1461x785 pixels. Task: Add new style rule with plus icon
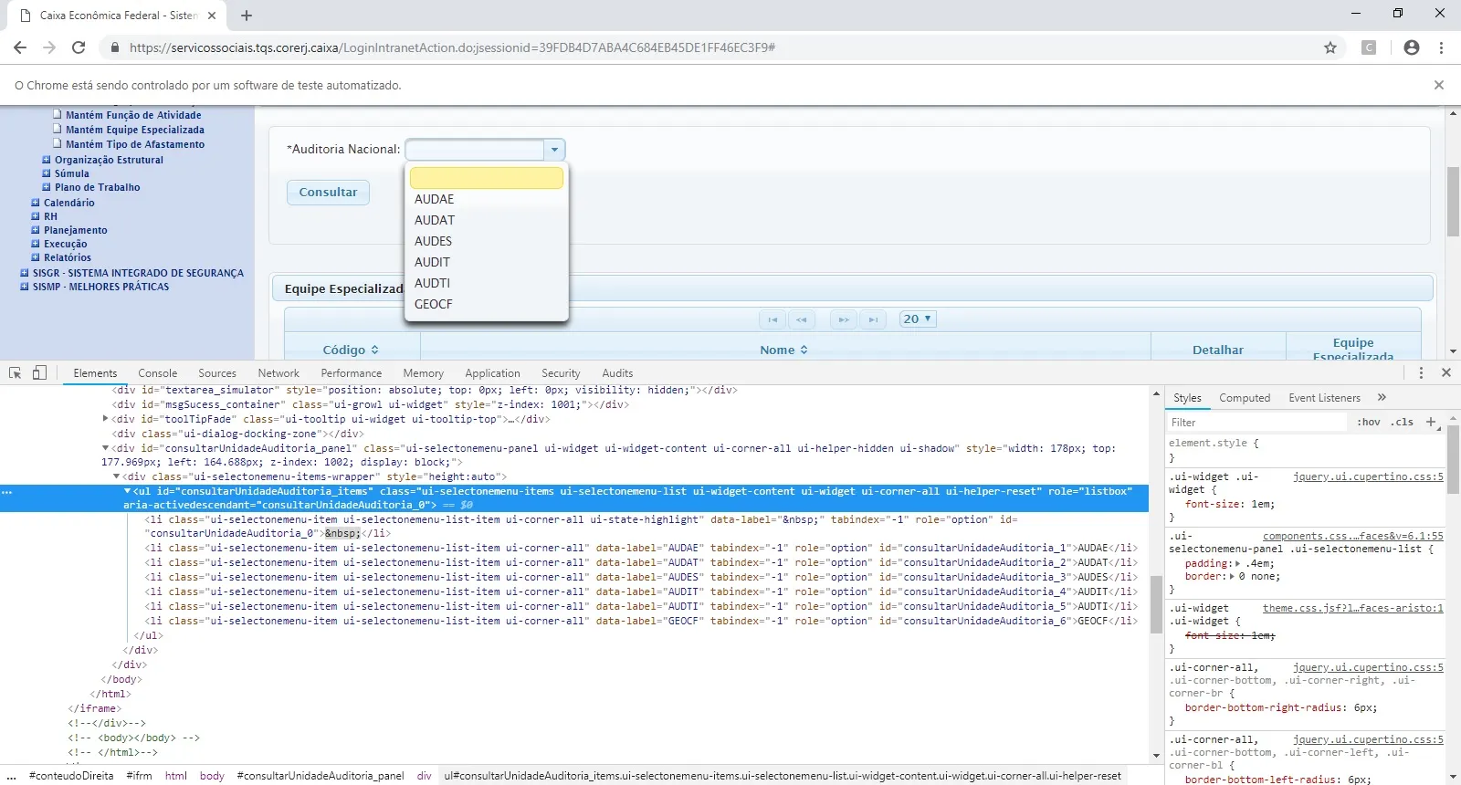point(1431,422)
